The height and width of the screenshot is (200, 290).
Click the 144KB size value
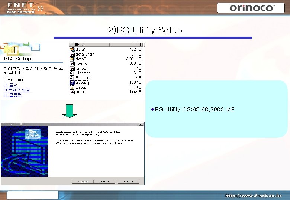point(135,92)
